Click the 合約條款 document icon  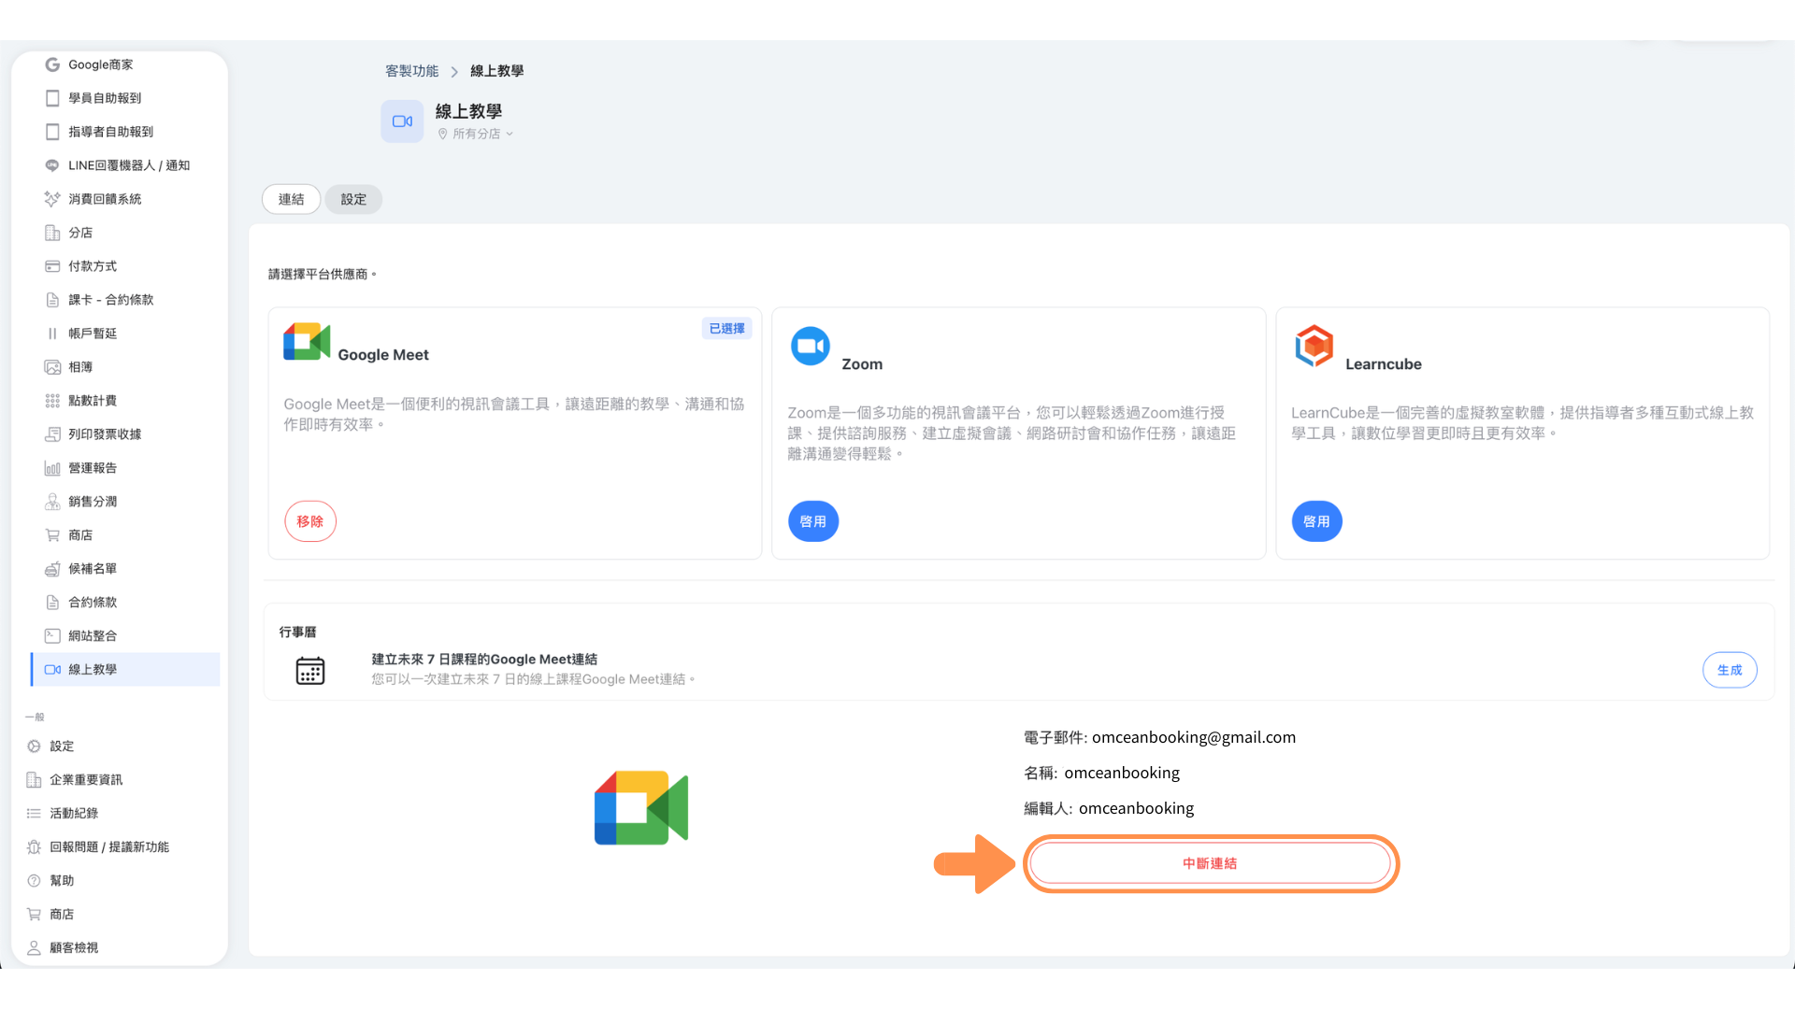(x=52, y=603)
